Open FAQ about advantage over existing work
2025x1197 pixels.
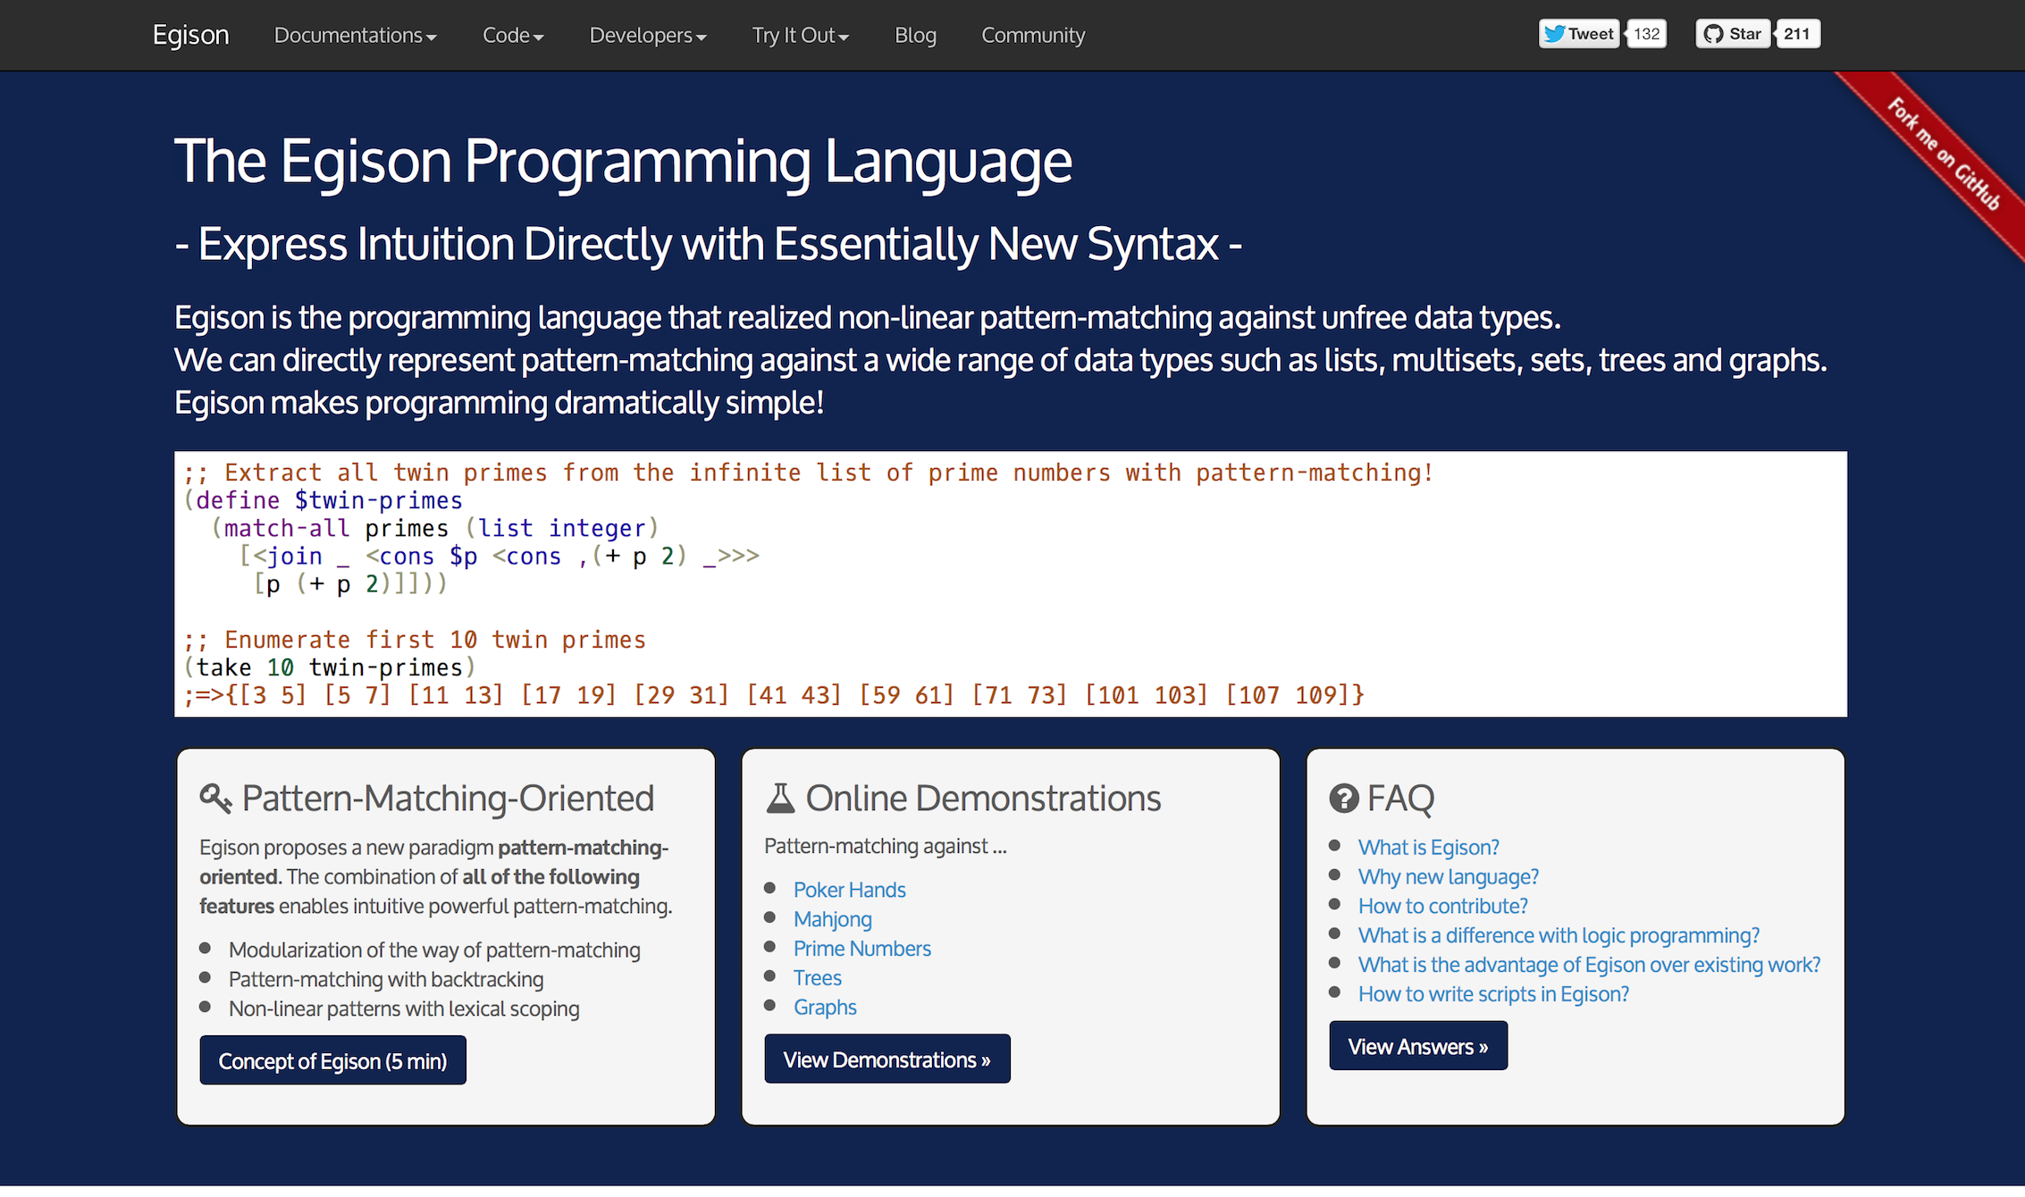coord(1589,965)
